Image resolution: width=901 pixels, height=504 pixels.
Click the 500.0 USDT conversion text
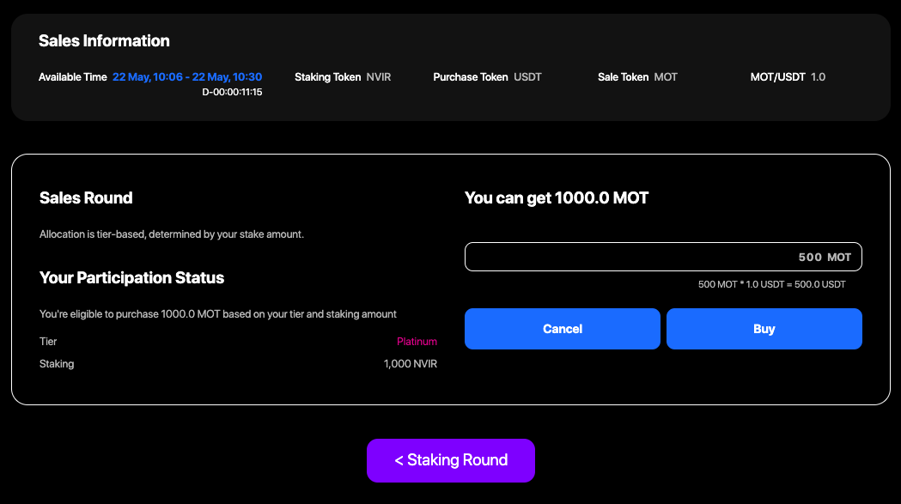[771, 284]
